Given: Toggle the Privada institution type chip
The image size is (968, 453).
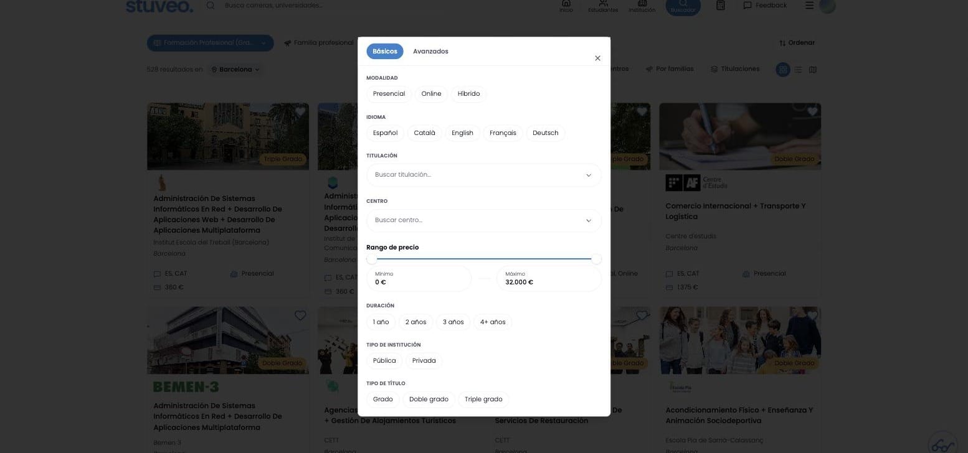Looking at the screenshot, I should click(424, 361).
